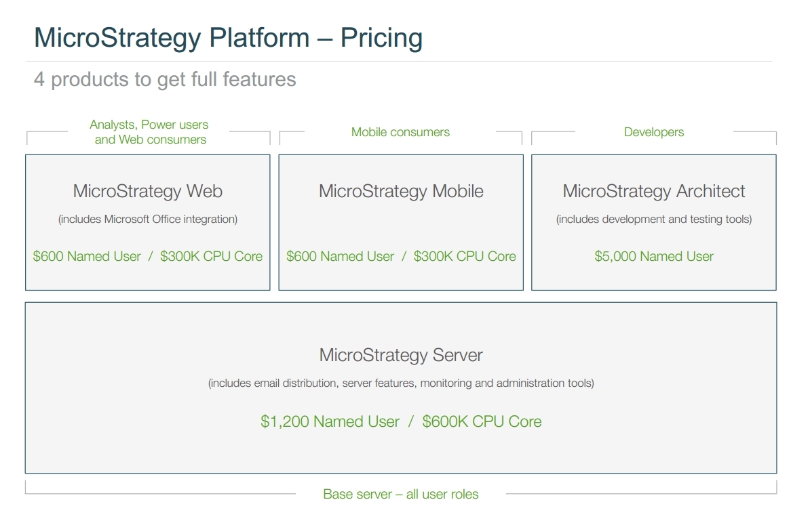Viewport: 810px width, 523px height.
Task: Select the Web $300K CPU Core price
Action: click(x=211, y=256)
